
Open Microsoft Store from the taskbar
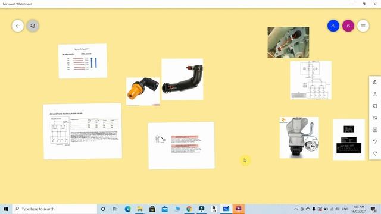coord(152,209)
